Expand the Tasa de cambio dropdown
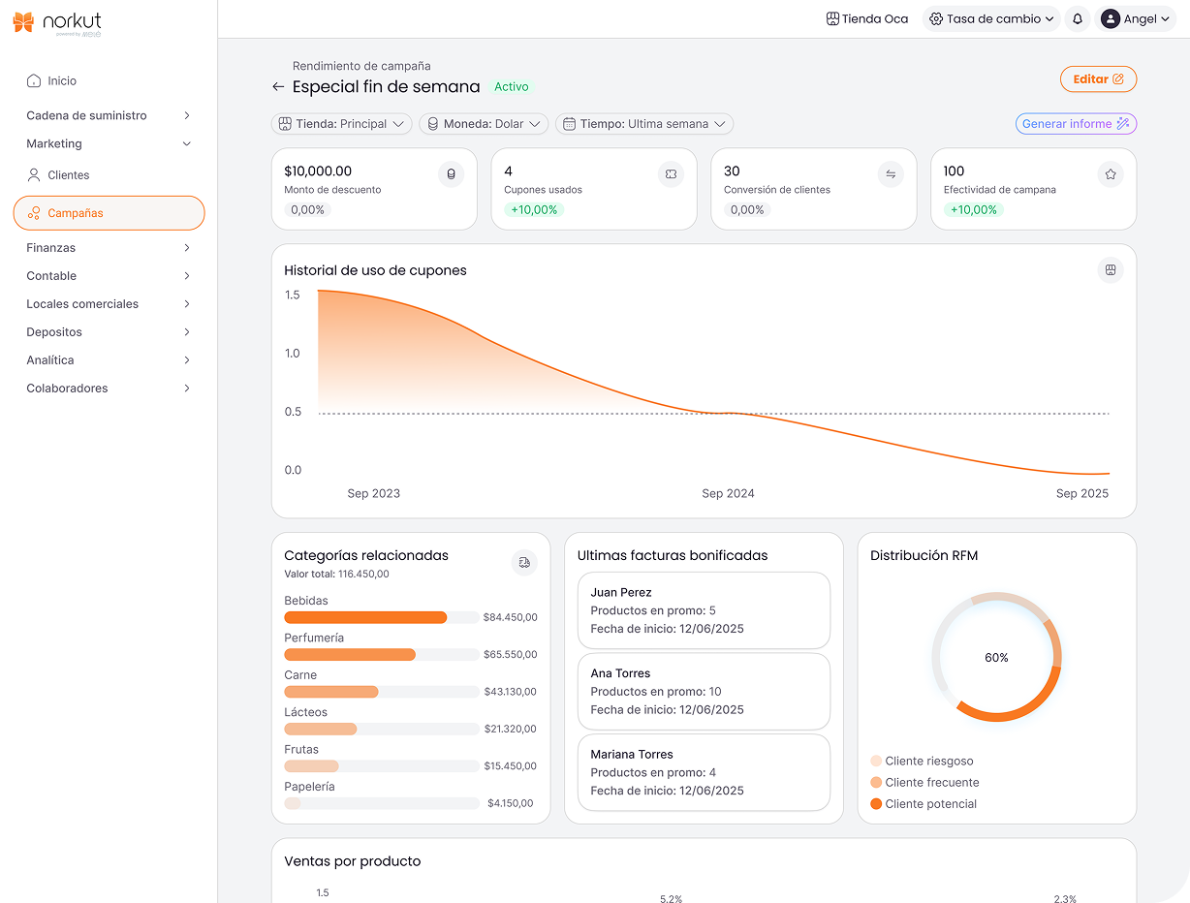Image resolution: width=1190 pixels, height=903 pixels. 990,19
